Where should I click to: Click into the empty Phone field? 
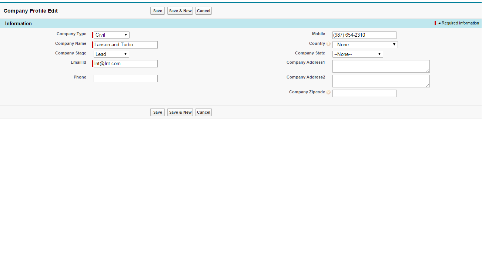[x=125, y=79]
